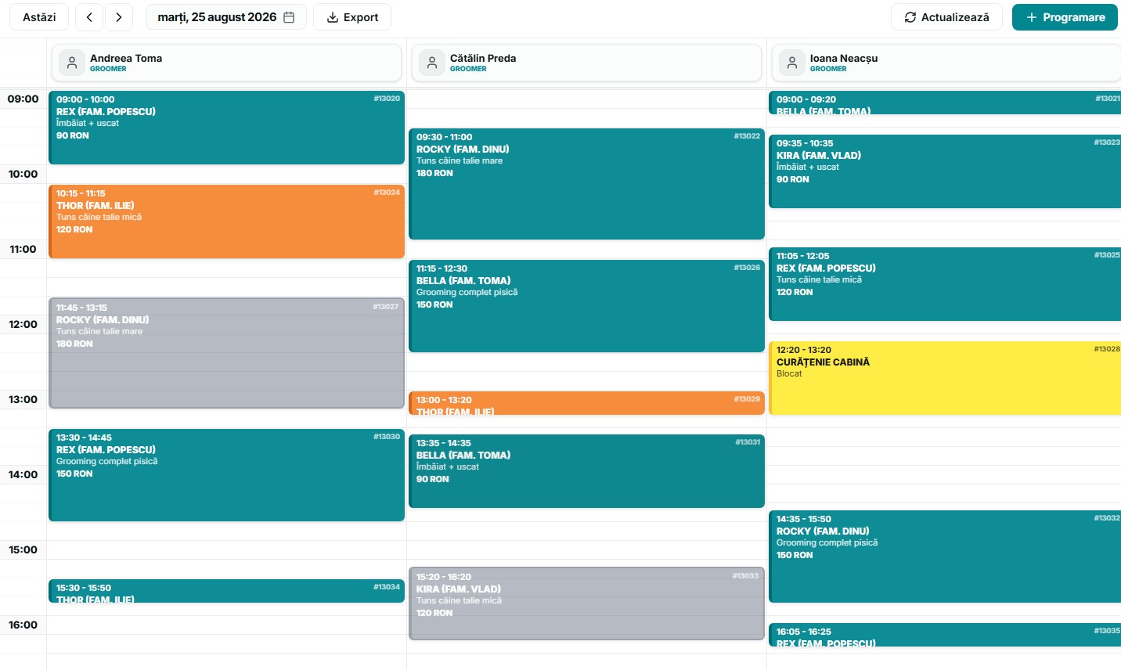Open Kira appointment 09:35 - 10:35

945,171
